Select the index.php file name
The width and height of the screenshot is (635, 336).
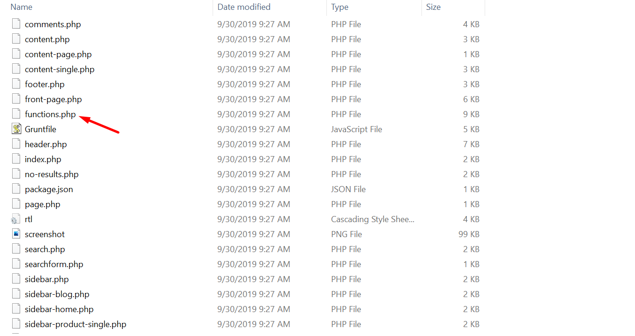pos(43,159)
